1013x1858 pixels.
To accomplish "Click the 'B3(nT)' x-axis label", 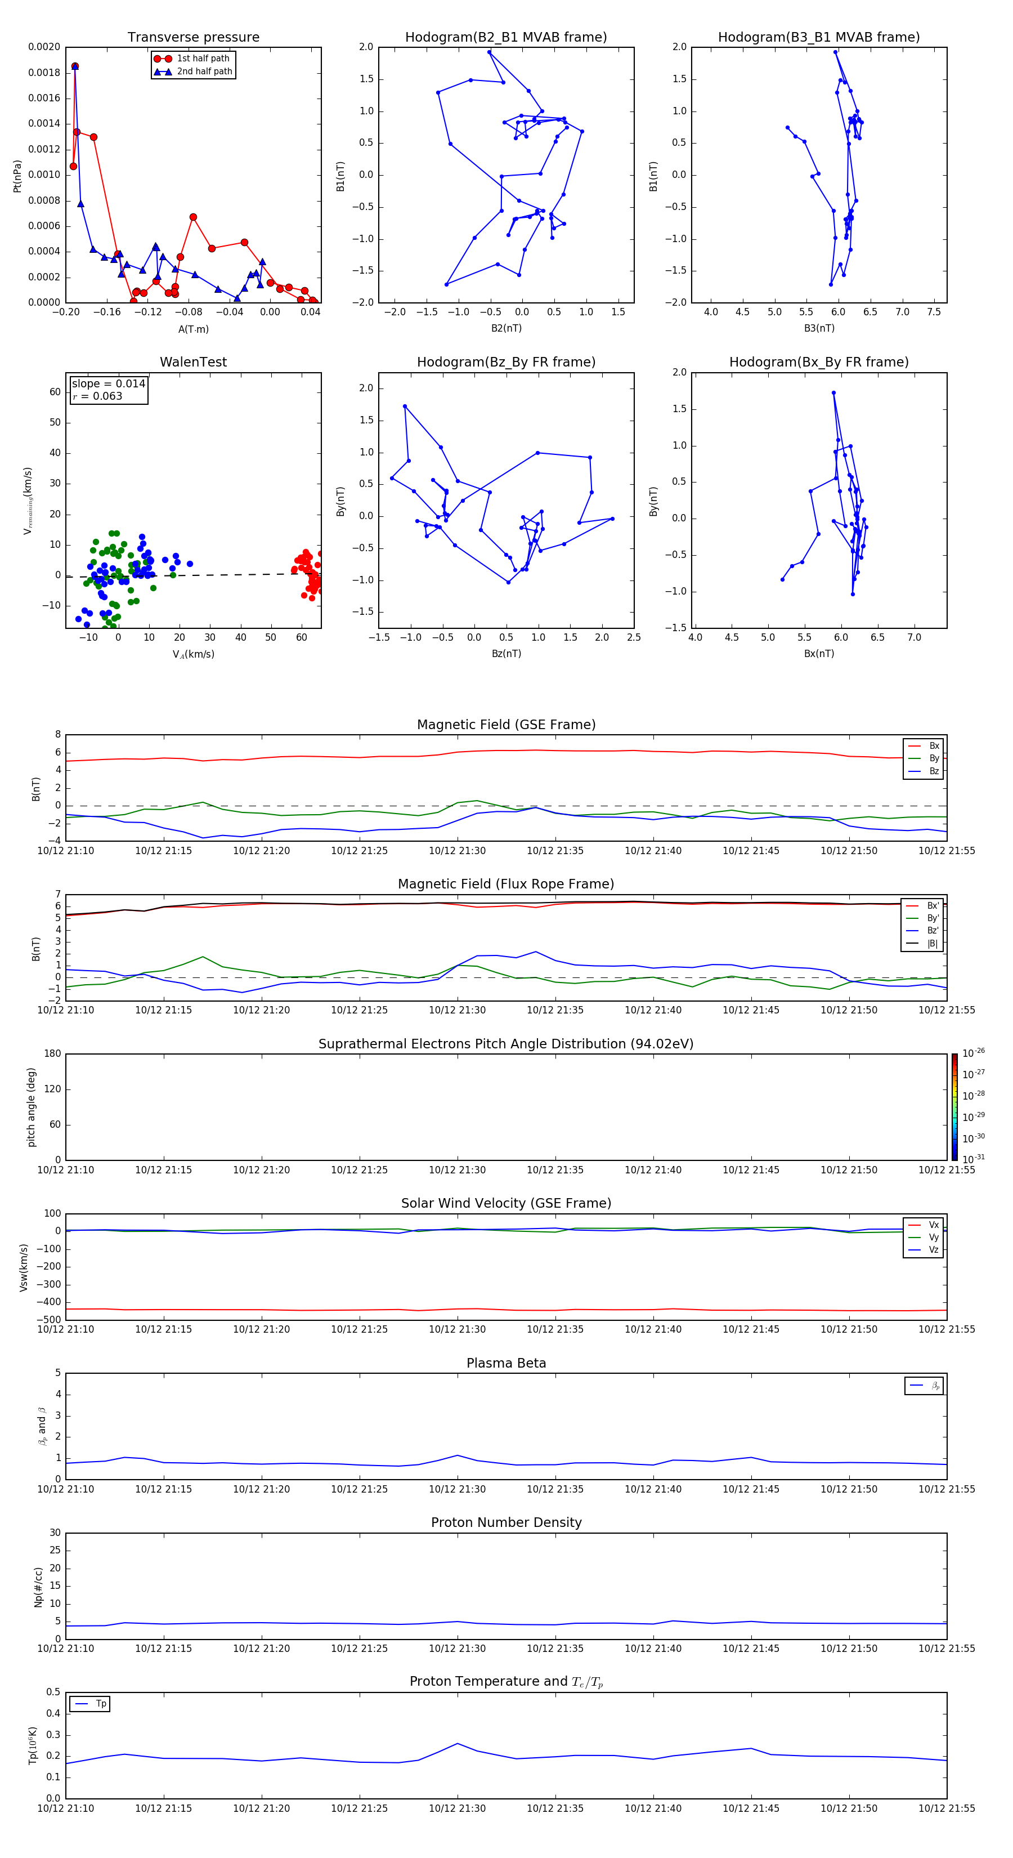I will coord(819,328).
